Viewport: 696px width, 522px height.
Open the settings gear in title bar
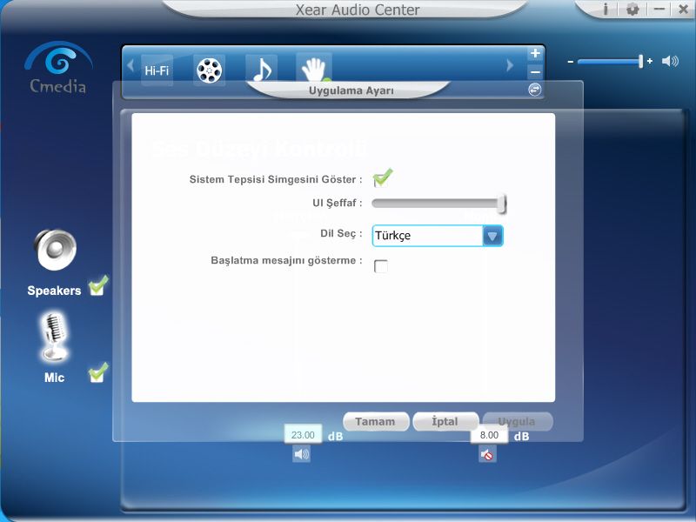(x=632, y=9)
